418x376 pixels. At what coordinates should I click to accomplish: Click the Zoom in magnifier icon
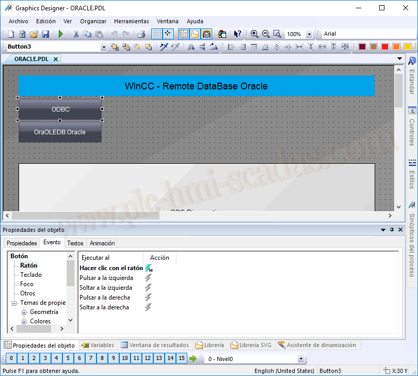(x=254, y=34)
